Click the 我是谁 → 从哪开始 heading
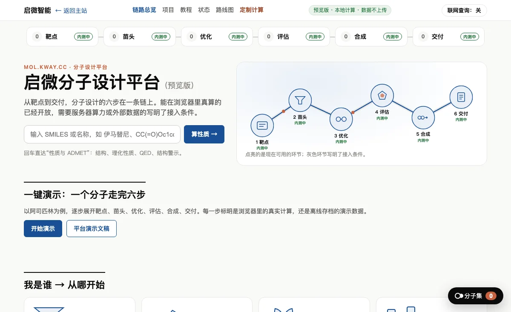 pyautogui.click(x=64, y=285)
